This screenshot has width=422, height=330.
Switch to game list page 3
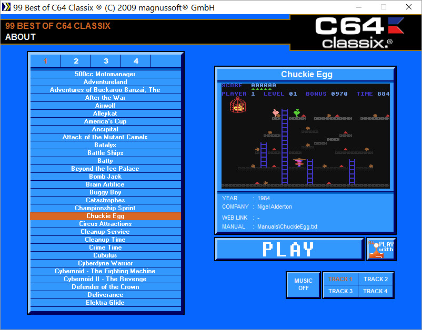coord(106,61)
